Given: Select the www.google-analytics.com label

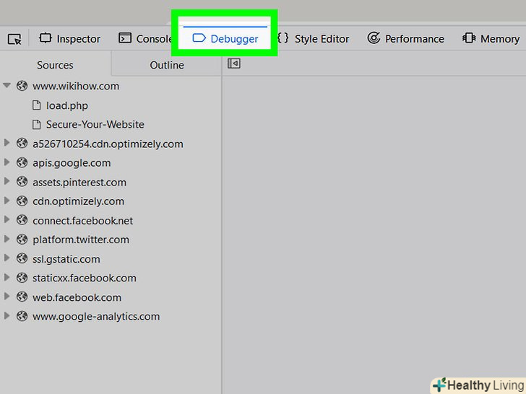Looking at the screenshot, I should [x=96, y=317].
